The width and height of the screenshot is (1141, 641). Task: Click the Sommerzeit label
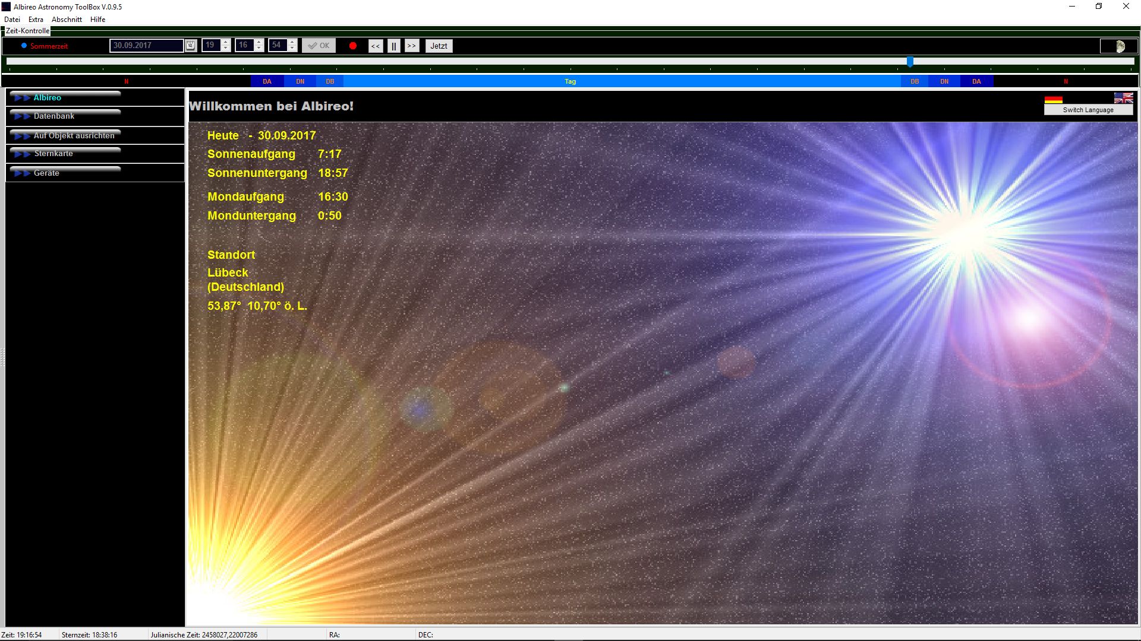[x=49, y=46]
